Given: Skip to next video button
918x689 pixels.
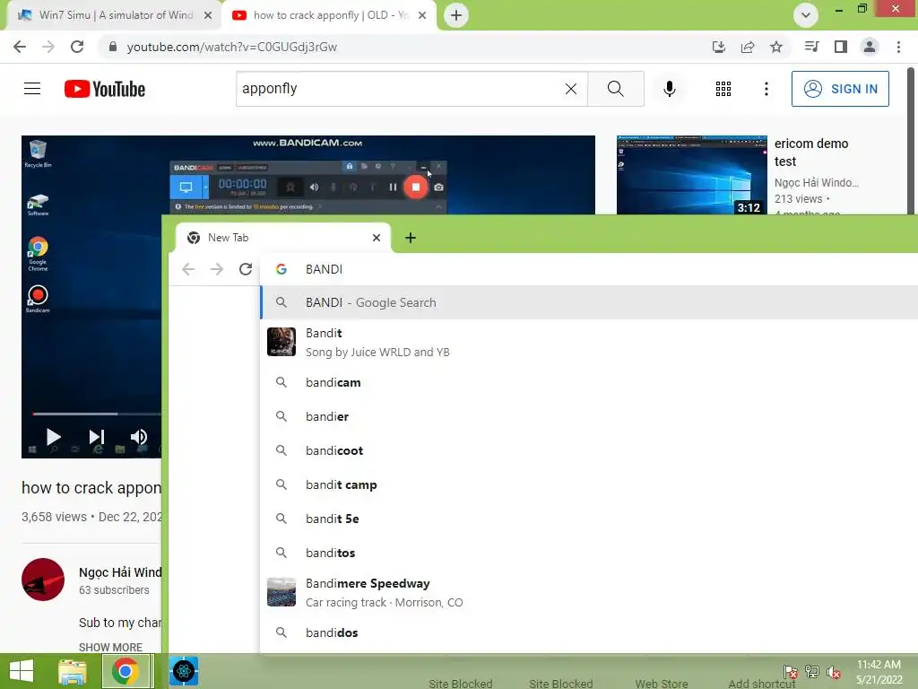Looking at the screenshot, I should (x=97, y=437).
